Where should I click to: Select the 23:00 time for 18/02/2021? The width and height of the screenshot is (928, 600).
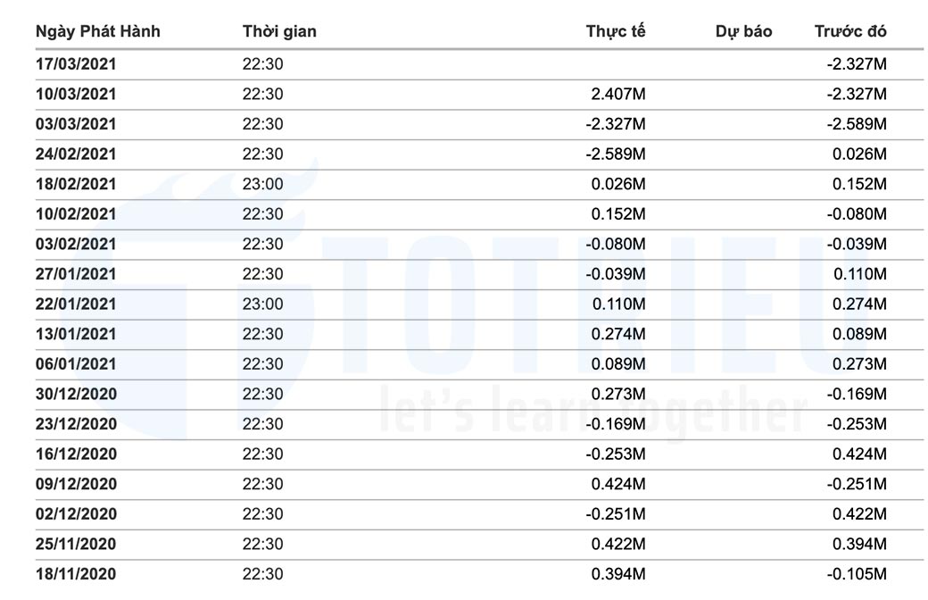click(262, 184)
